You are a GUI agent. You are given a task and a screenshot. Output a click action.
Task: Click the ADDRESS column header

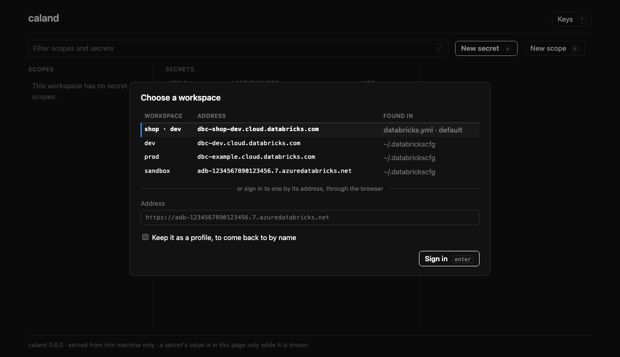(212, 116)
